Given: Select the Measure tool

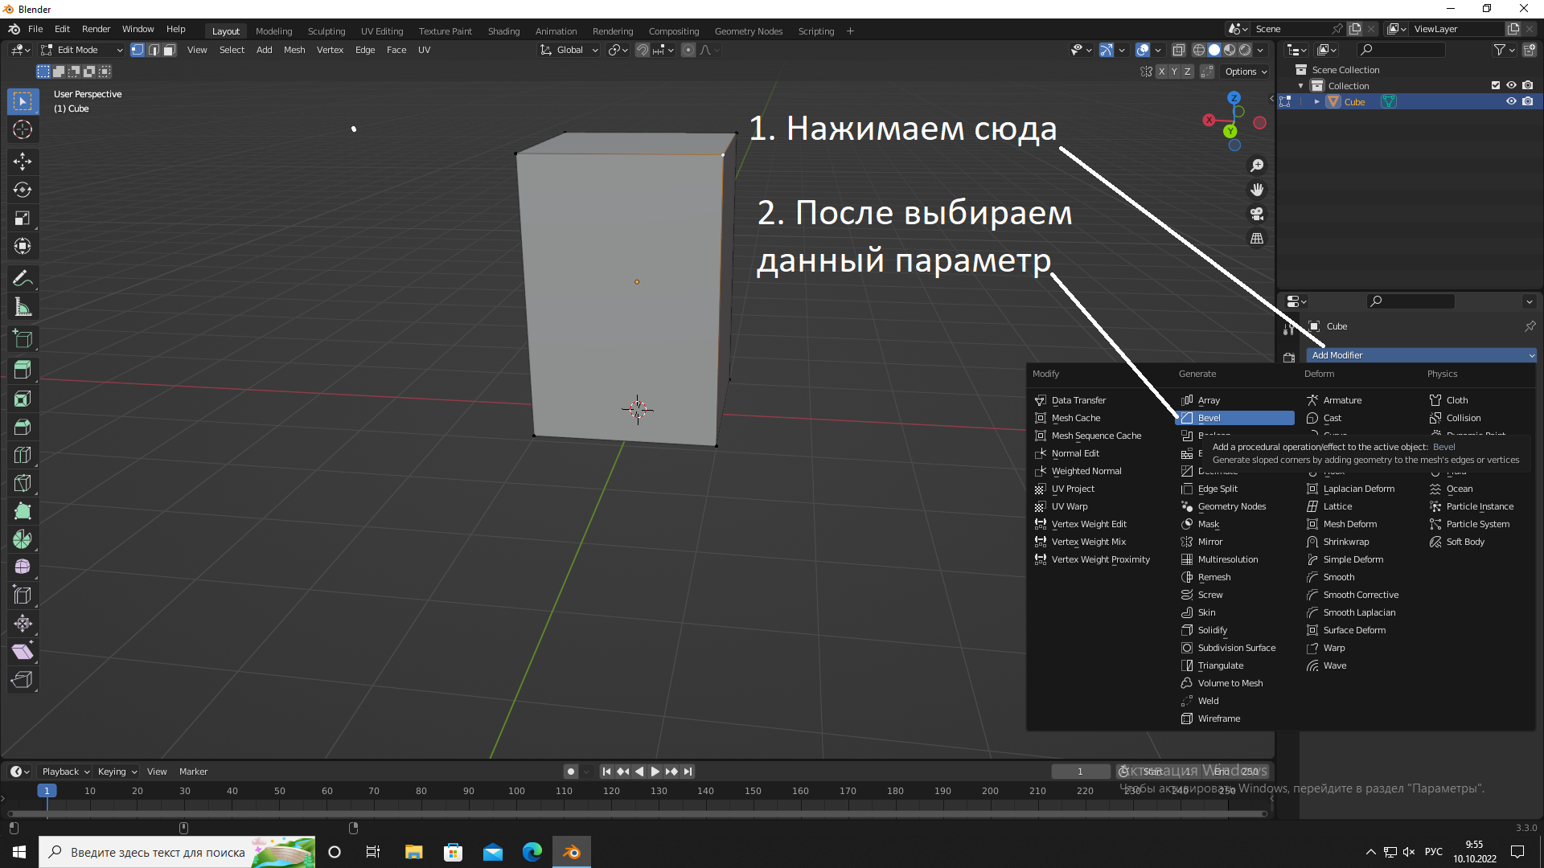Looking at the screenshot, I should 23,307.
